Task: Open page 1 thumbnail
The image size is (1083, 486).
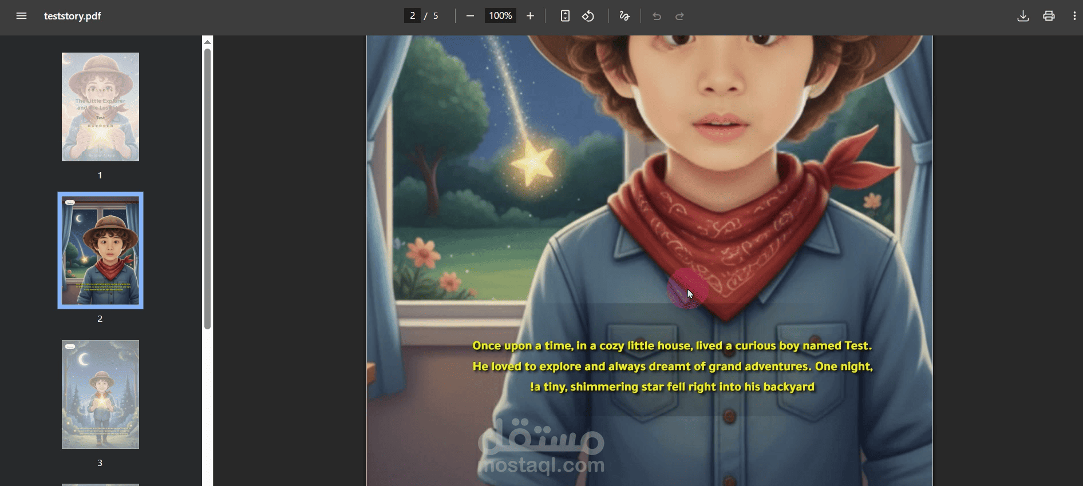Action: (x=100, y=107)
